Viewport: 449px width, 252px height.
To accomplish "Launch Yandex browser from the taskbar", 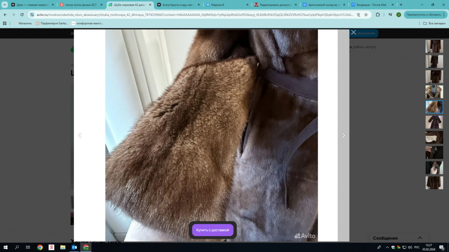I will (51, 247).
